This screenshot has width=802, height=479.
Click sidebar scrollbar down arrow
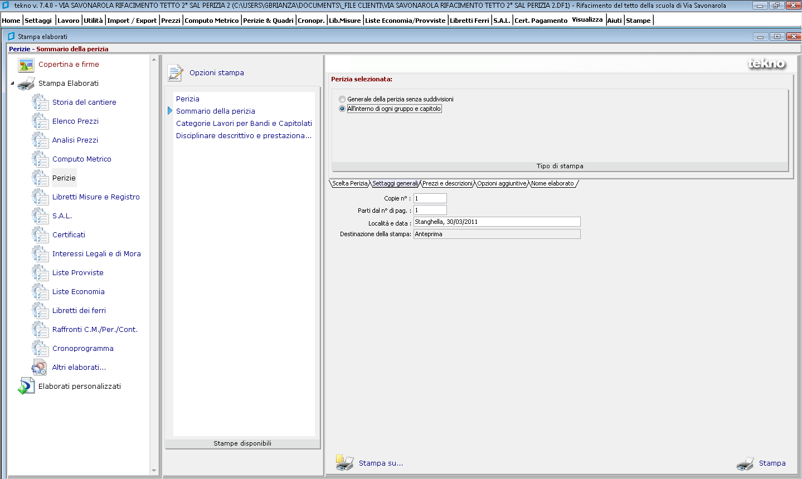click(x=154, y=471)
